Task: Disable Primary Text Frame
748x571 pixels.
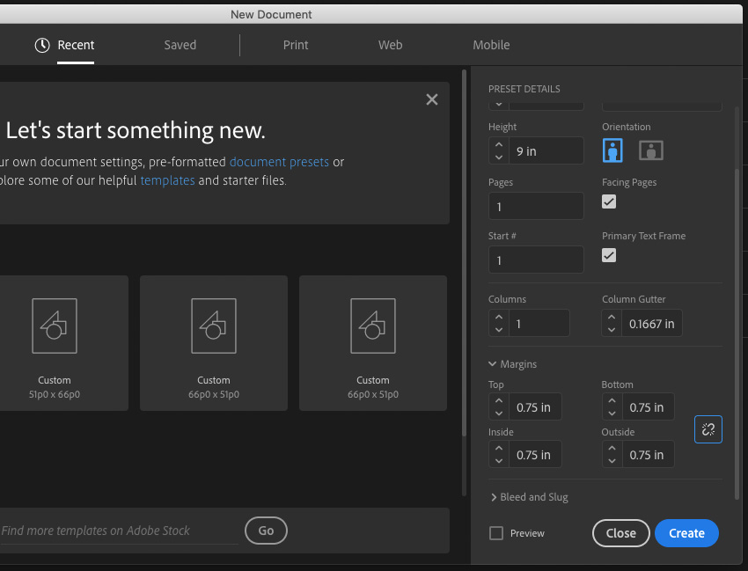Action: [x=608, y=255]
